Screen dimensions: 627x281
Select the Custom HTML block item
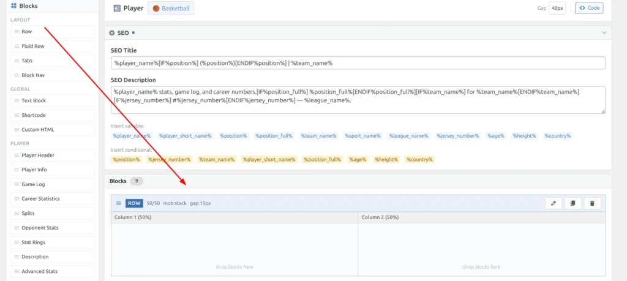pos(53,130)
